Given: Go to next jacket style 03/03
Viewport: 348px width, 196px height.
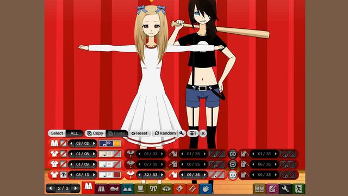Looking at the screenshot, I should (x=94, y=143).
